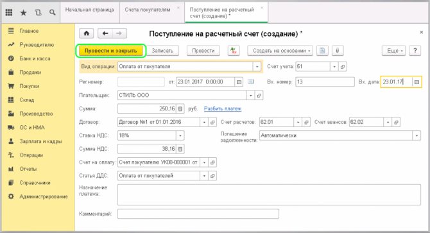Expand Ставка НДС dropdown arrow
The width and height of the screenshot is (430, 233).
180,135
